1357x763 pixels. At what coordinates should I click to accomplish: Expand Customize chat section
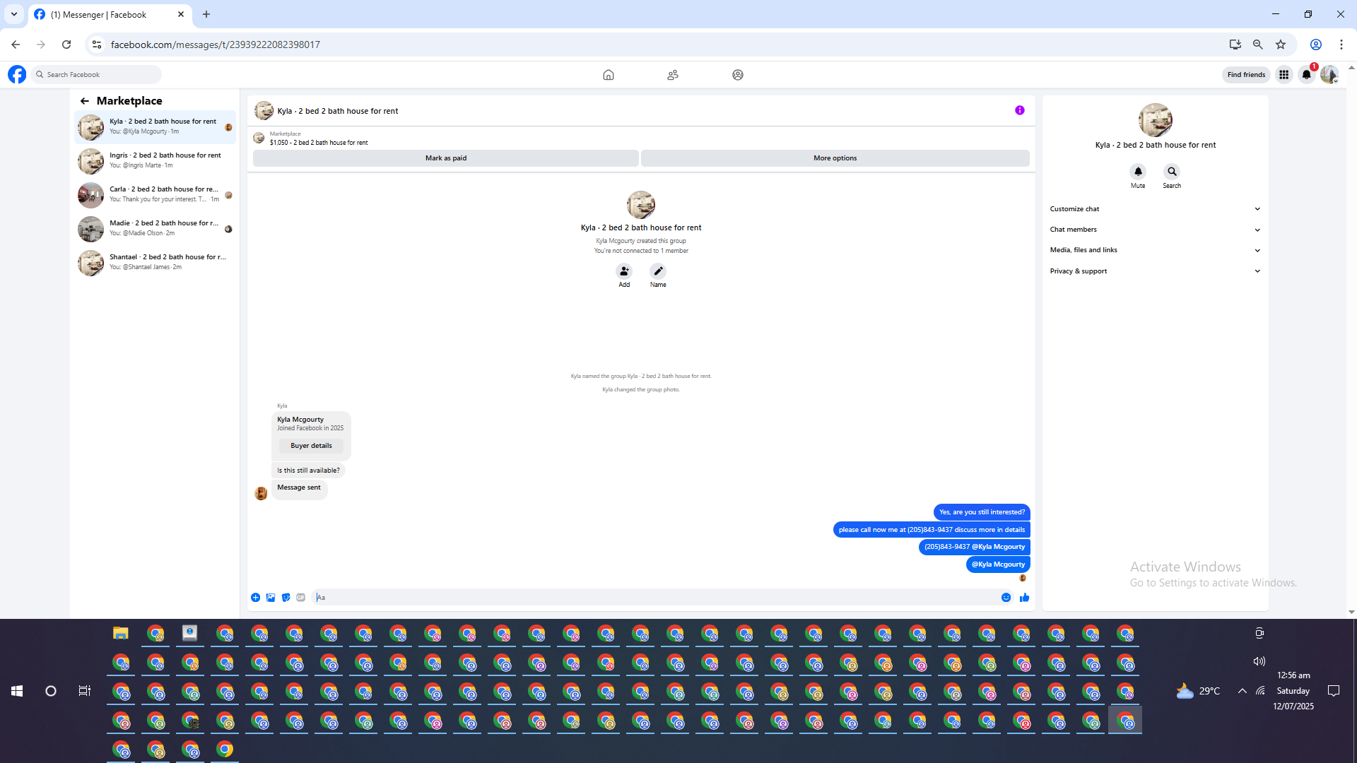[1156, 209]
